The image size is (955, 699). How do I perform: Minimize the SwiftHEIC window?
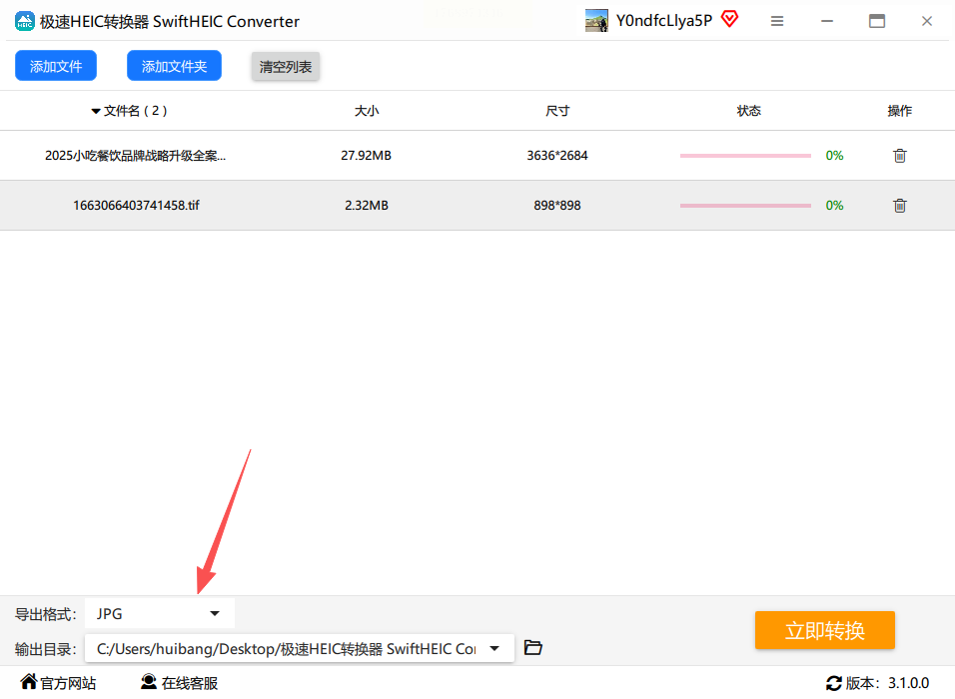[827, 21]
